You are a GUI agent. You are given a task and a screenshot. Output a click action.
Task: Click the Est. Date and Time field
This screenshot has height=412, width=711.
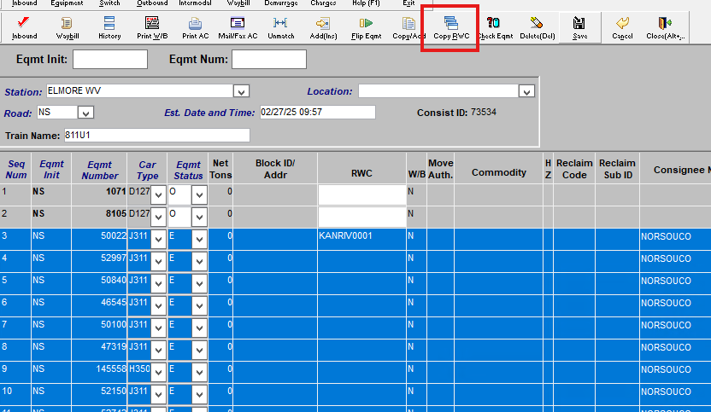[317, 113]
